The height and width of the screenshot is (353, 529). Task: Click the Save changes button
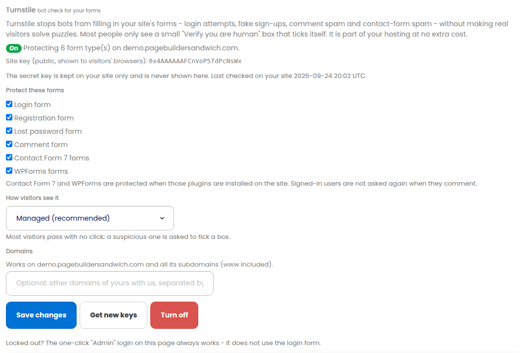point(41,315)
